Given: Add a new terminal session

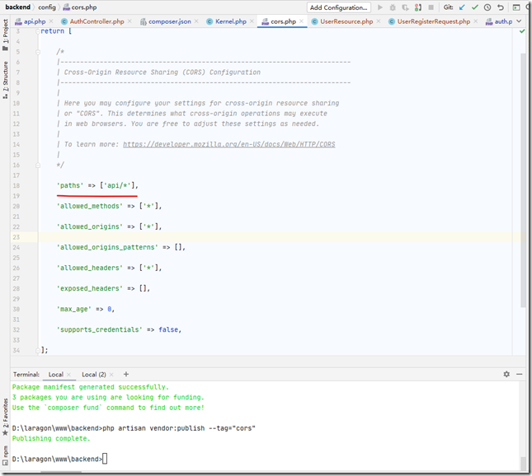Looking at the screenshot, I should tap(126, 374).
